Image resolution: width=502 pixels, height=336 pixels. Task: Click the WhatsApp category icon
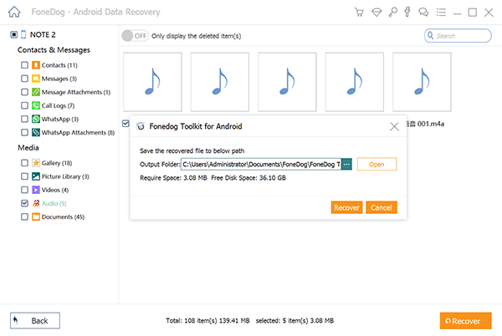click(36, 119)
